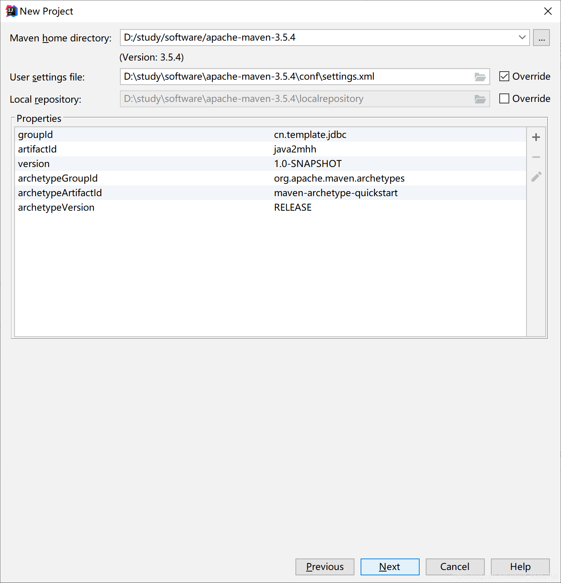Click the value java2mhh
Screen dimensions: 561x583
(x=295, y=149)
